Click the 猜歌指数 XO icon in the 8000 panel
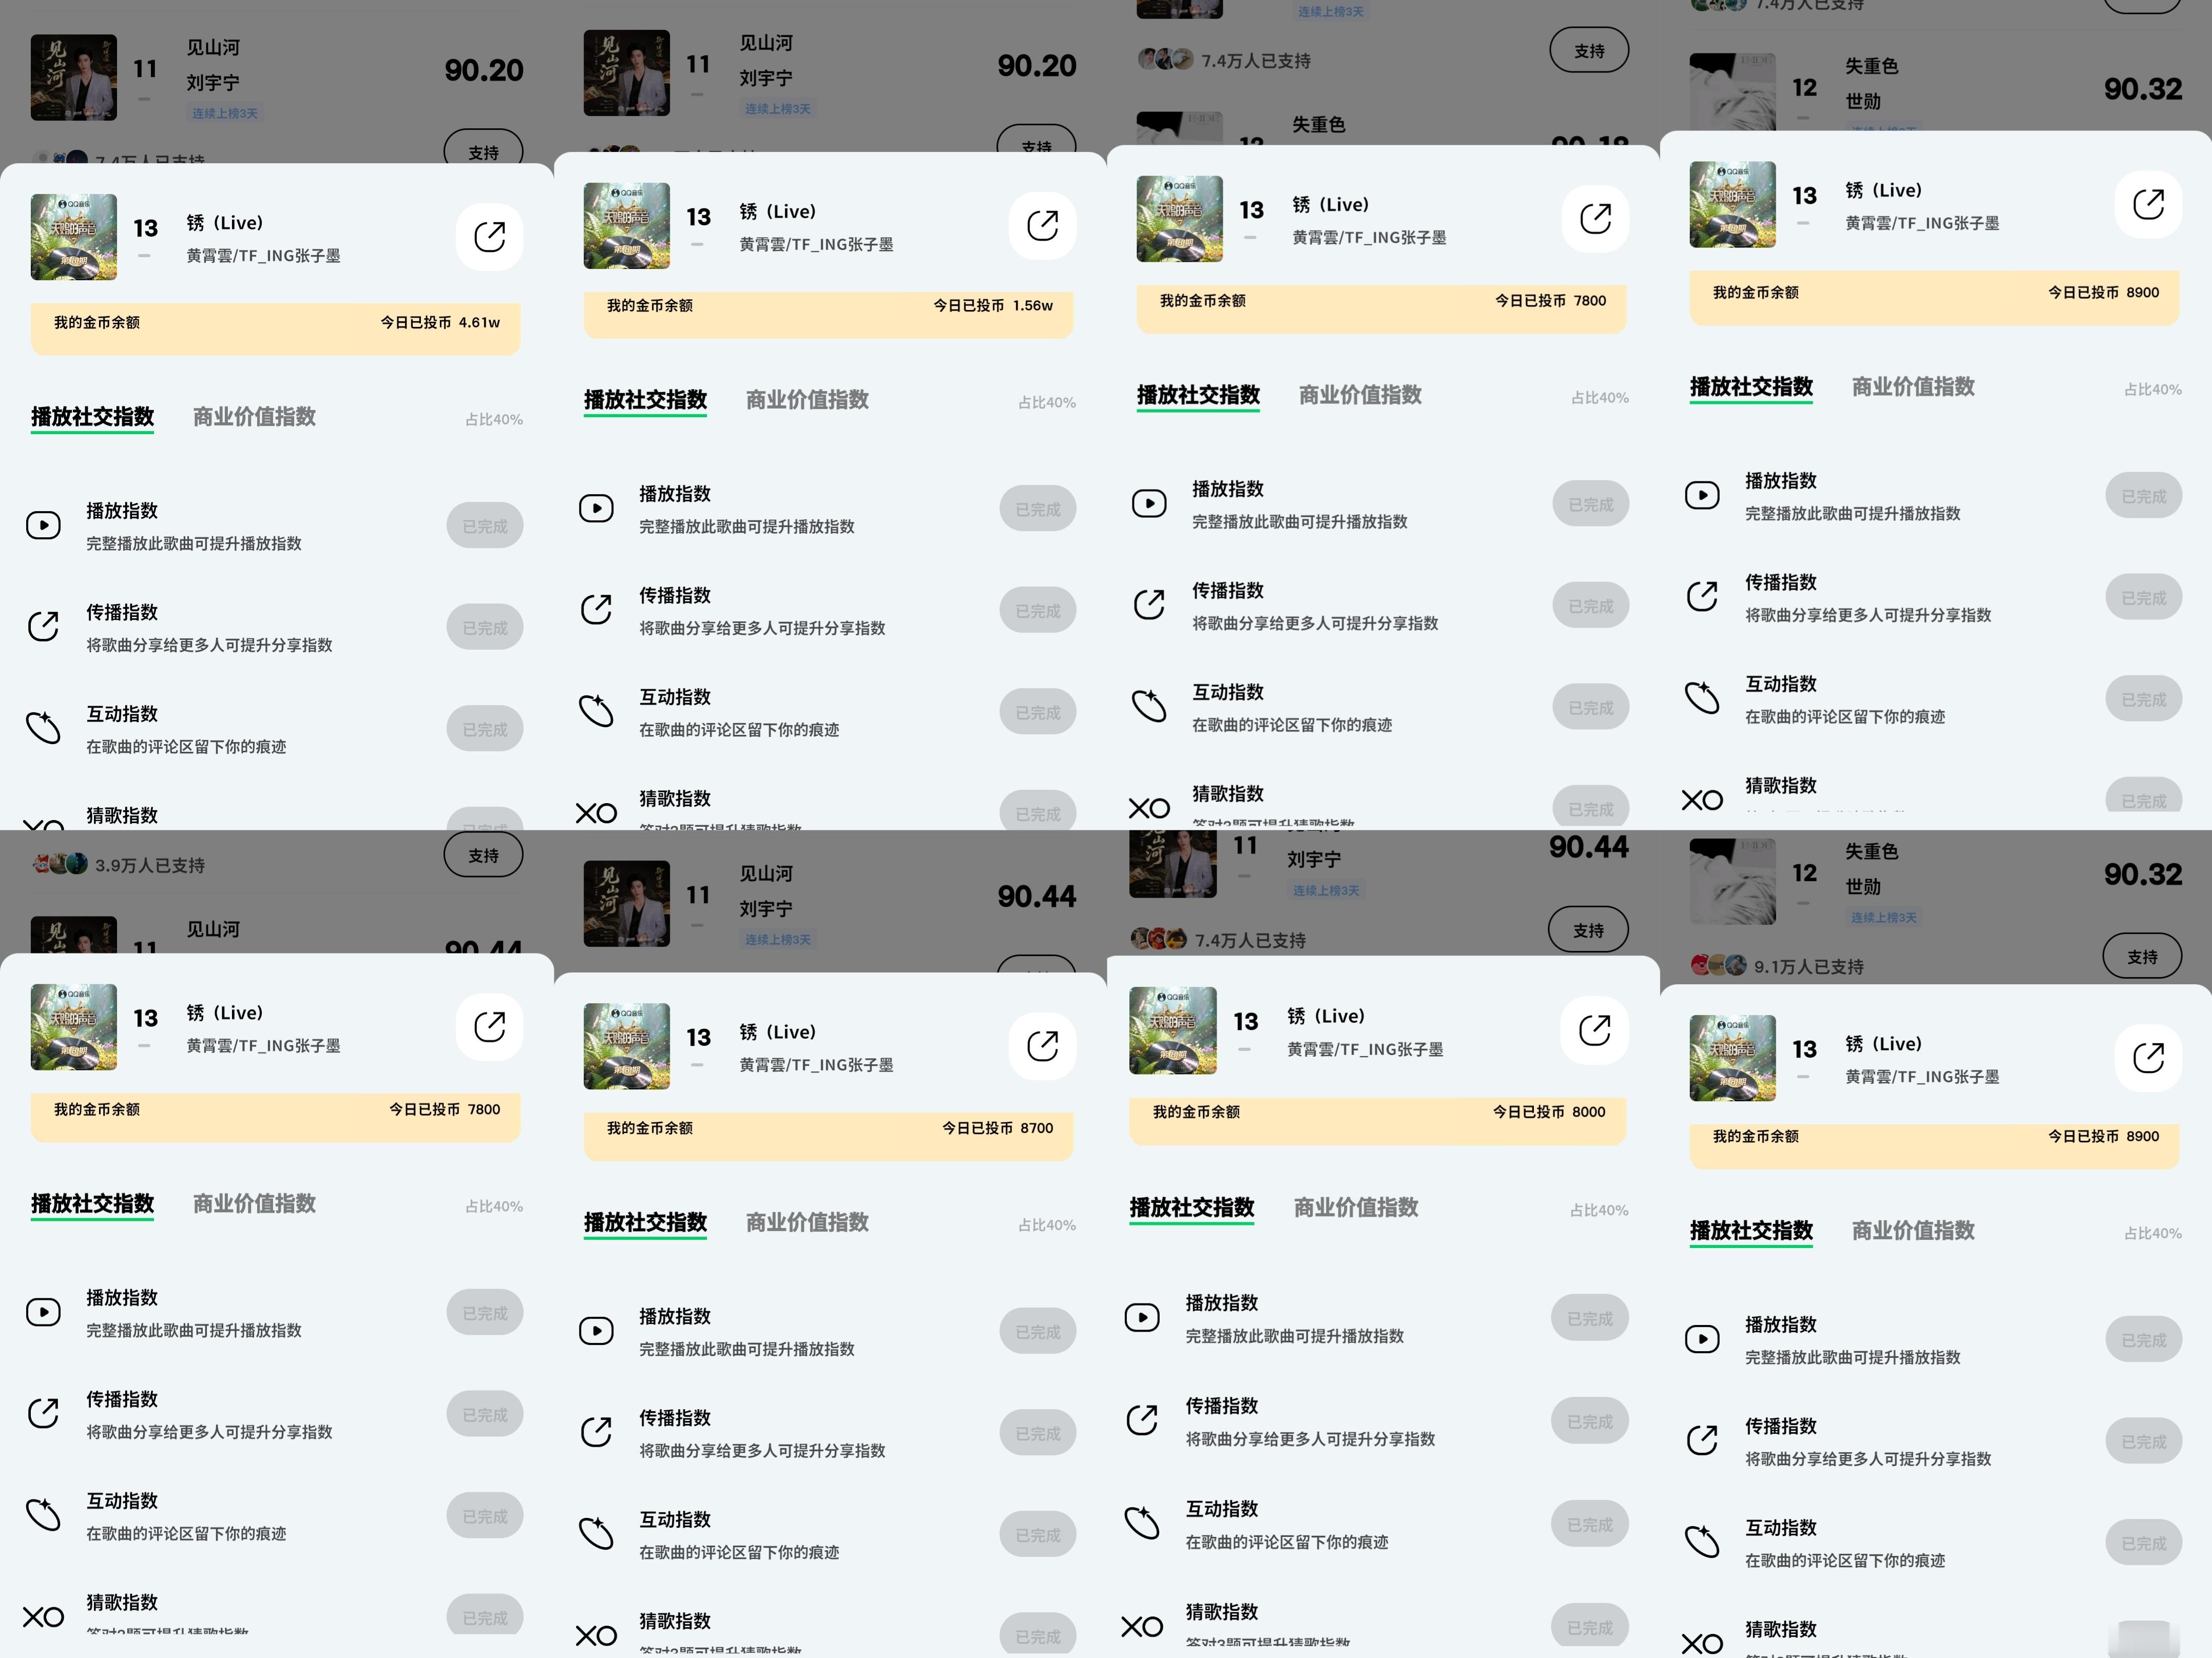Viewport: 2212px width, 1658px height. pyautogui.click(x=1142, y=1627)
